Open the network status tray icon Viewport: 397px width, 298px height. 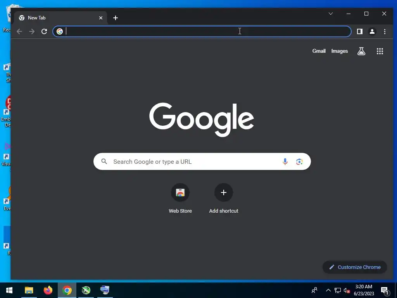[x=338, y=290]
